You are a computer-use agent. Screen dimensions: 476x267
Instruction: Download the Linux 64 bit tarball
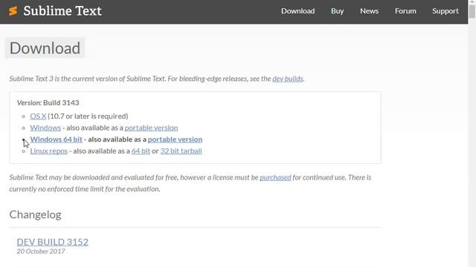pos(141,151)
